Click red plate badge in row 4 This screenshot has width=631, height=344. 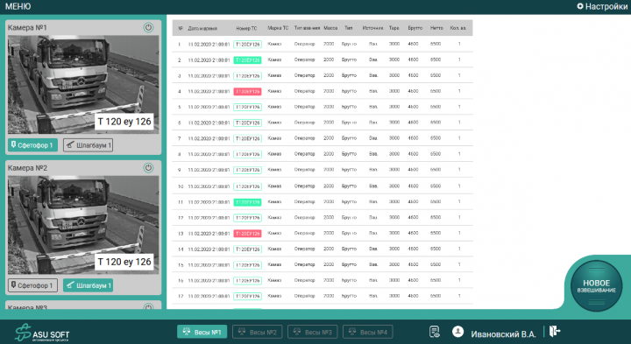coord(247,92)
